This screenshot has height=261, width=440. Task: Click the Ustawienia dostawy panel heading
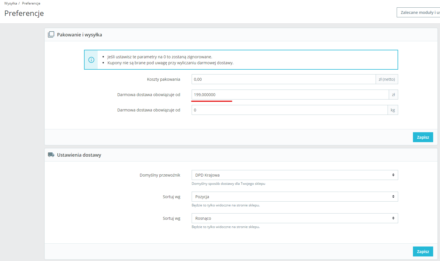[79, 155]
